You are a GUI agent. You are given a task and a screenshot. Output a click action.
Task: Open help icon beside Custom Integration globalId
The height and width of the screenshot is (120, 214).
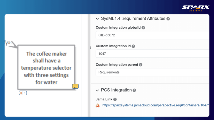coord(143,27)
